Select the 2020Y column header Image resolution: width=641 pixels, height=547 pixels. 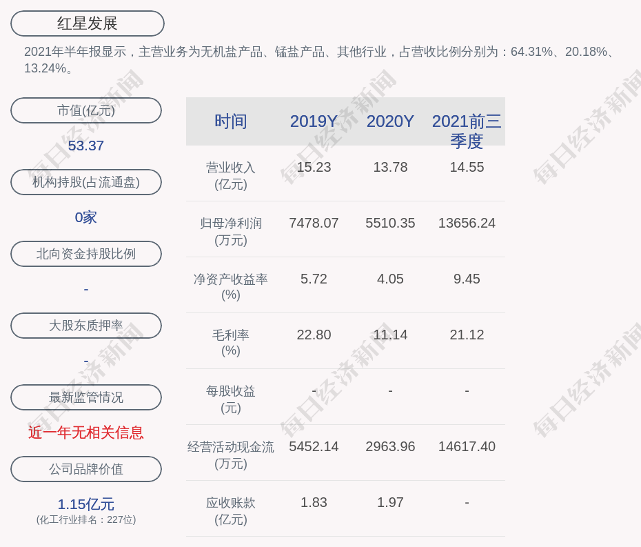click(x=390, y=121)
